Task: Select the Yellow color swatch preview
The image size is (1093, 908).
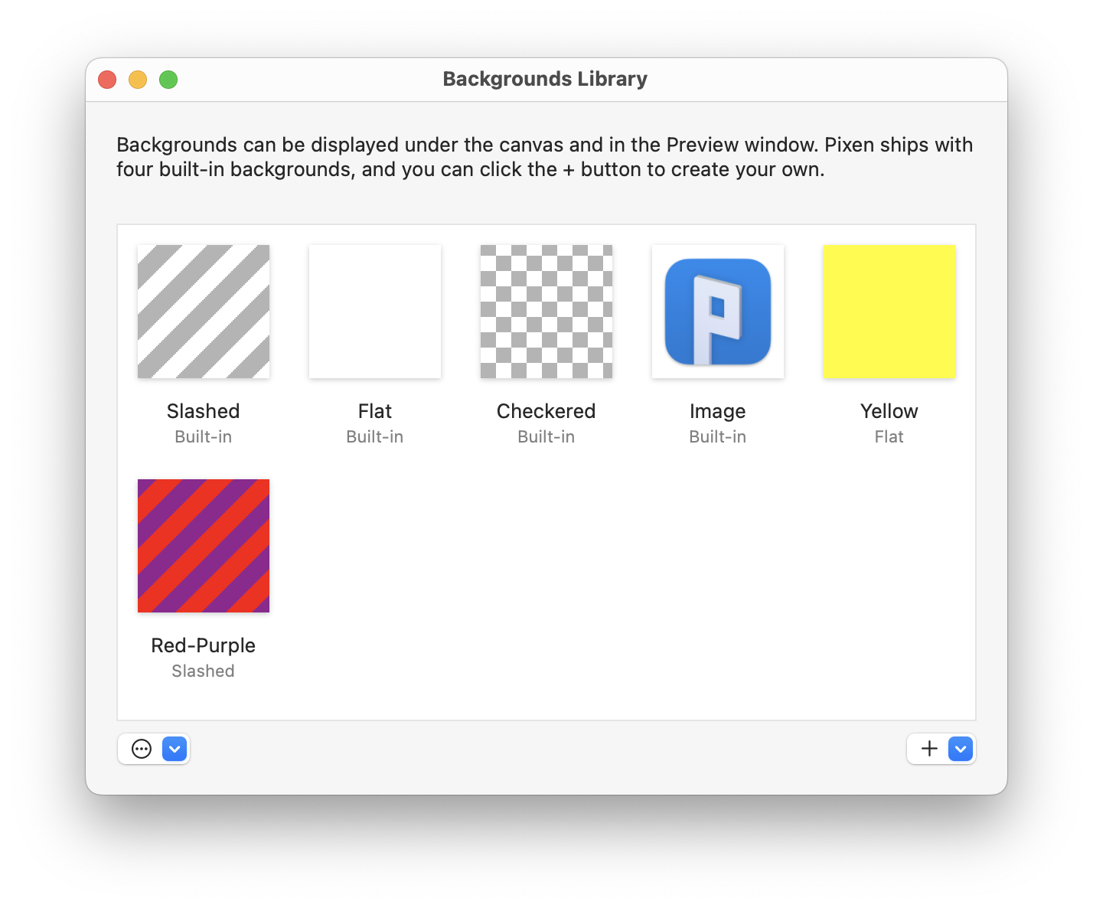Action: [x=889, y=311]
